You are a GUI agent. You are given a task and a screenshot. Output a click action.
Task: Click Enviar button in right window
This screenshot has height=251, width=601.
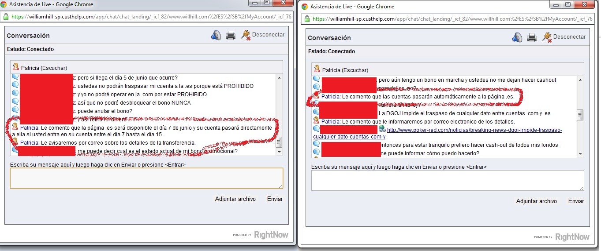[576, 201]
